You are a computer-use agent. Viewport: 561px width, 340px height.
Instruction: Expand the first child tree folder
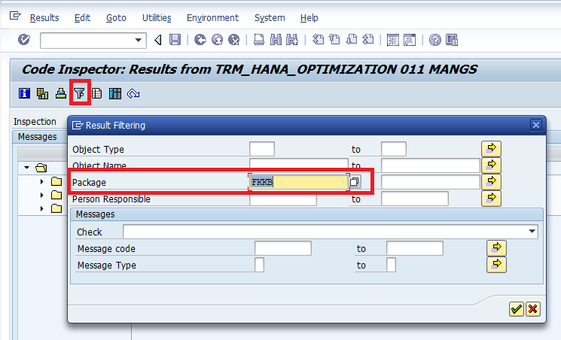[x=43, y=181]
